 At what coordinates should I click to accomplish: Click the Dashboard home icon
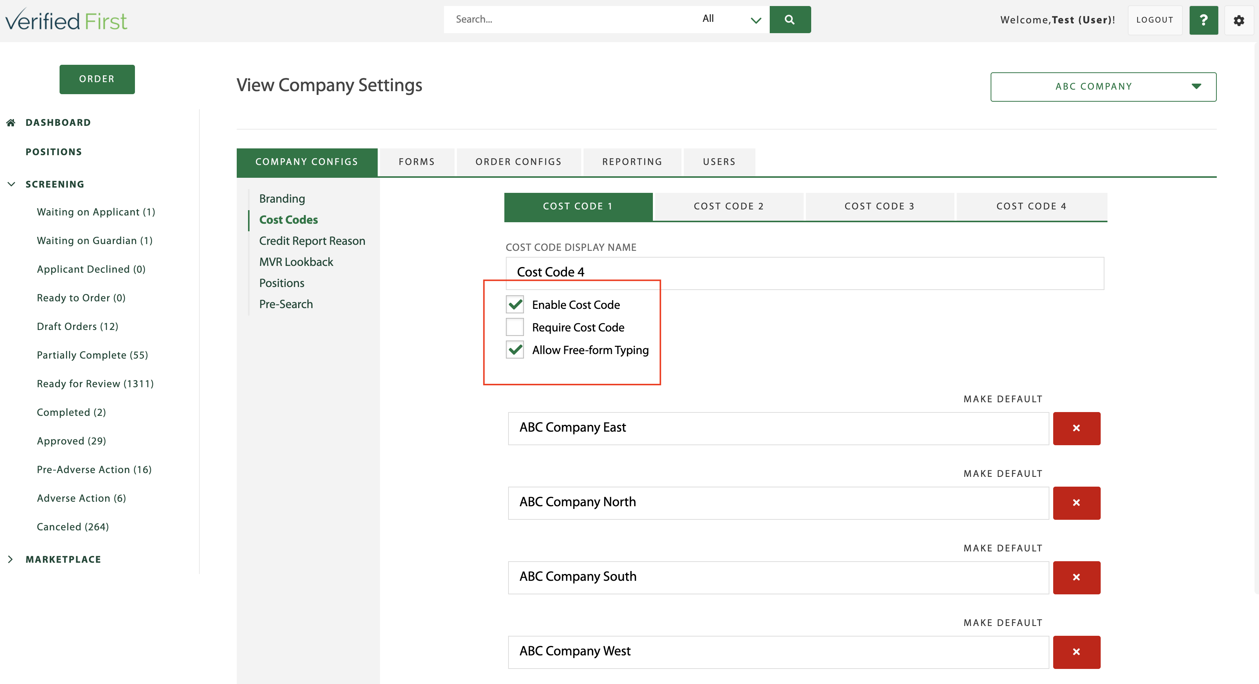[x=11, y=122]
